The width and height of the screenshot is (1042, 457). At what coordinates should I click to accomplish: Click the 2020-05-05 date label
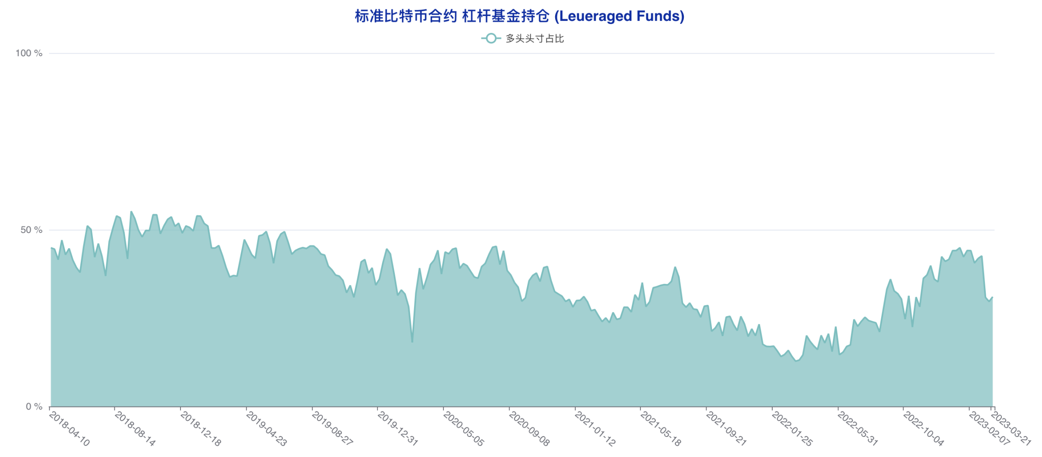pyautogui.click(x=463, y=428)
